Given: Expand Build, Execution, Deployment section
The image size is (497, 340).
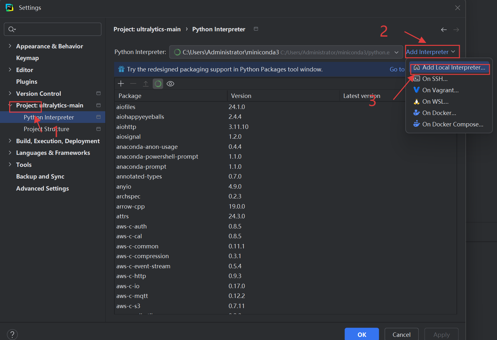Looking at the screenshot, I should pyautogui.click(x=10, y=141).
